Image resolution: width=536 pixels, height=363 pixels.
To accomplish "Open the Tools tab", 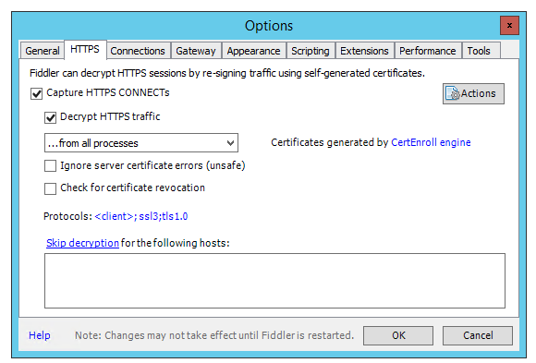I will [479, 51].
